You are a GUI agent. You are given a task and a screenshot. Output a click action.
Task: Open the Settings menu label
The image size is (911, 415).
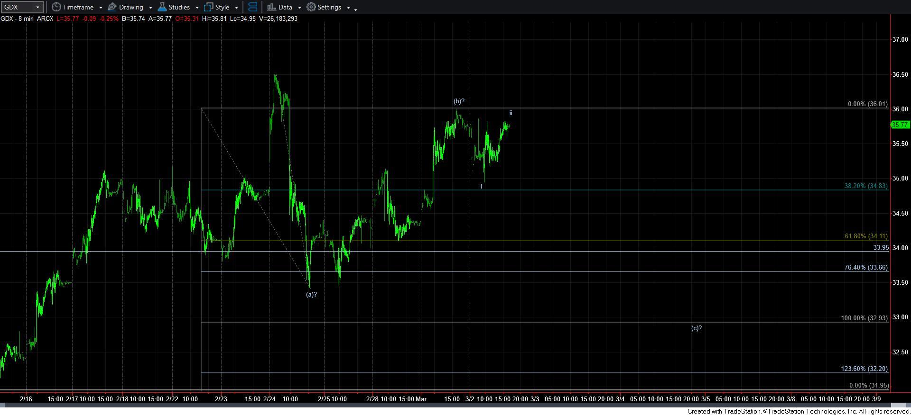(x=329, y=7)
